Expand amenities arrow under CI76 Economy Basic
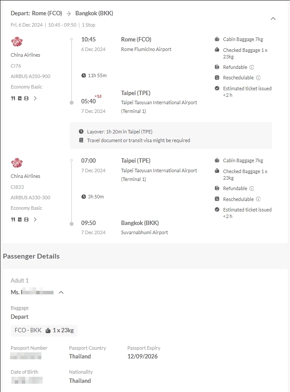The width and height of the screenshot is (290, 392). (x=35, y=98)
